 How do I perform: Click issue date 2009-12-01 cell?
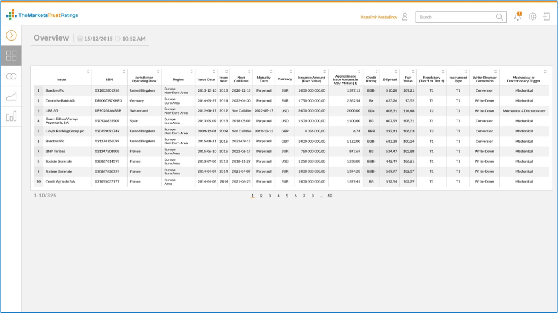(x=207, y=131)
